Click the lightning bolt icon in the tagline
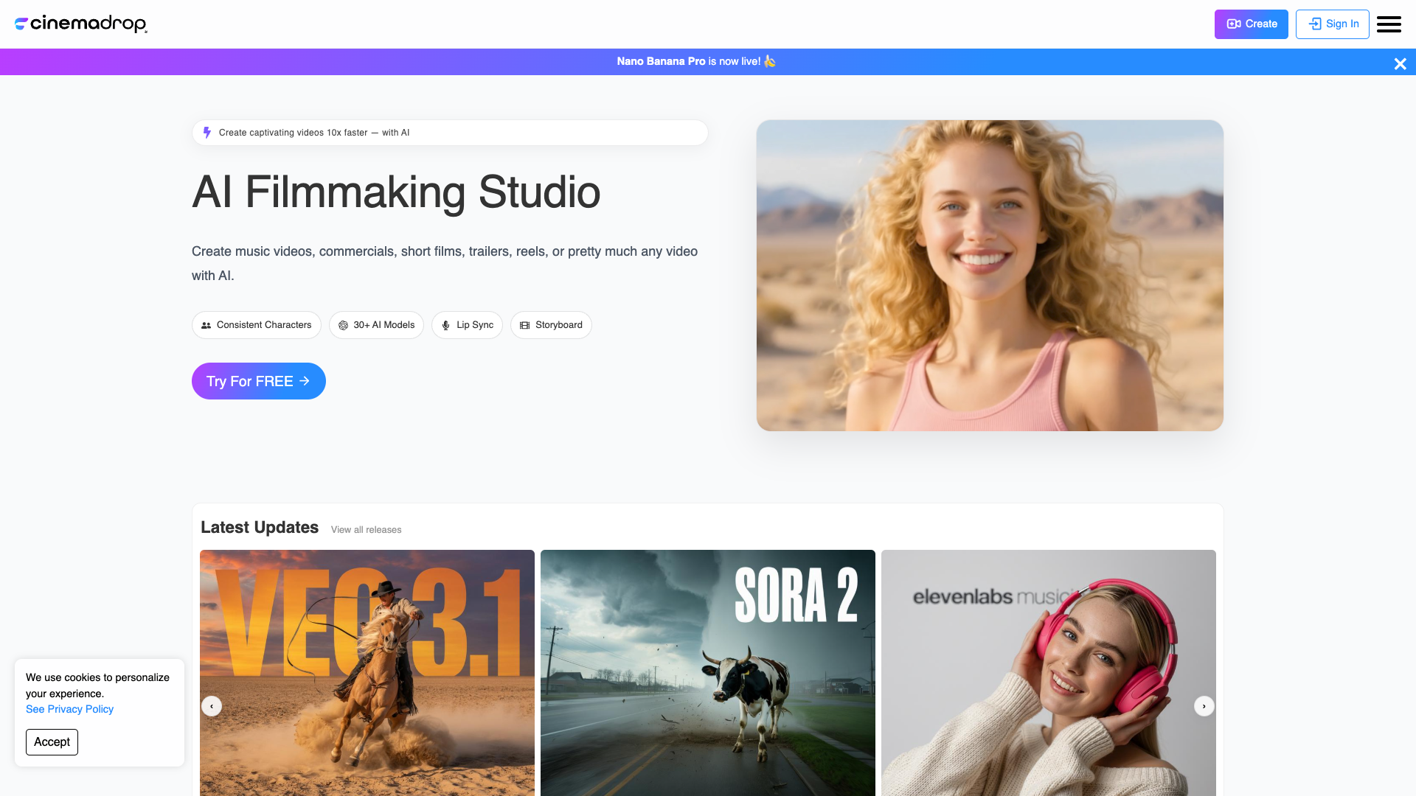 (207, 133)
